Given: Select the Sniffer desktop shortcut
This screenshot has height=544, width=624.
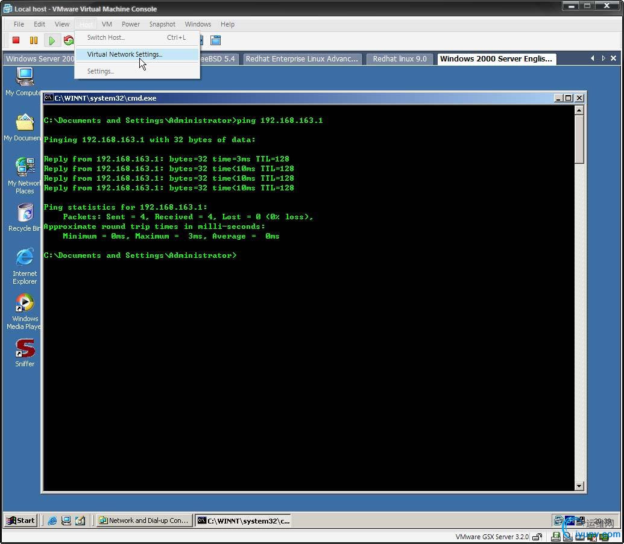Looking at the screenshot, I should (x=25, y=352).
